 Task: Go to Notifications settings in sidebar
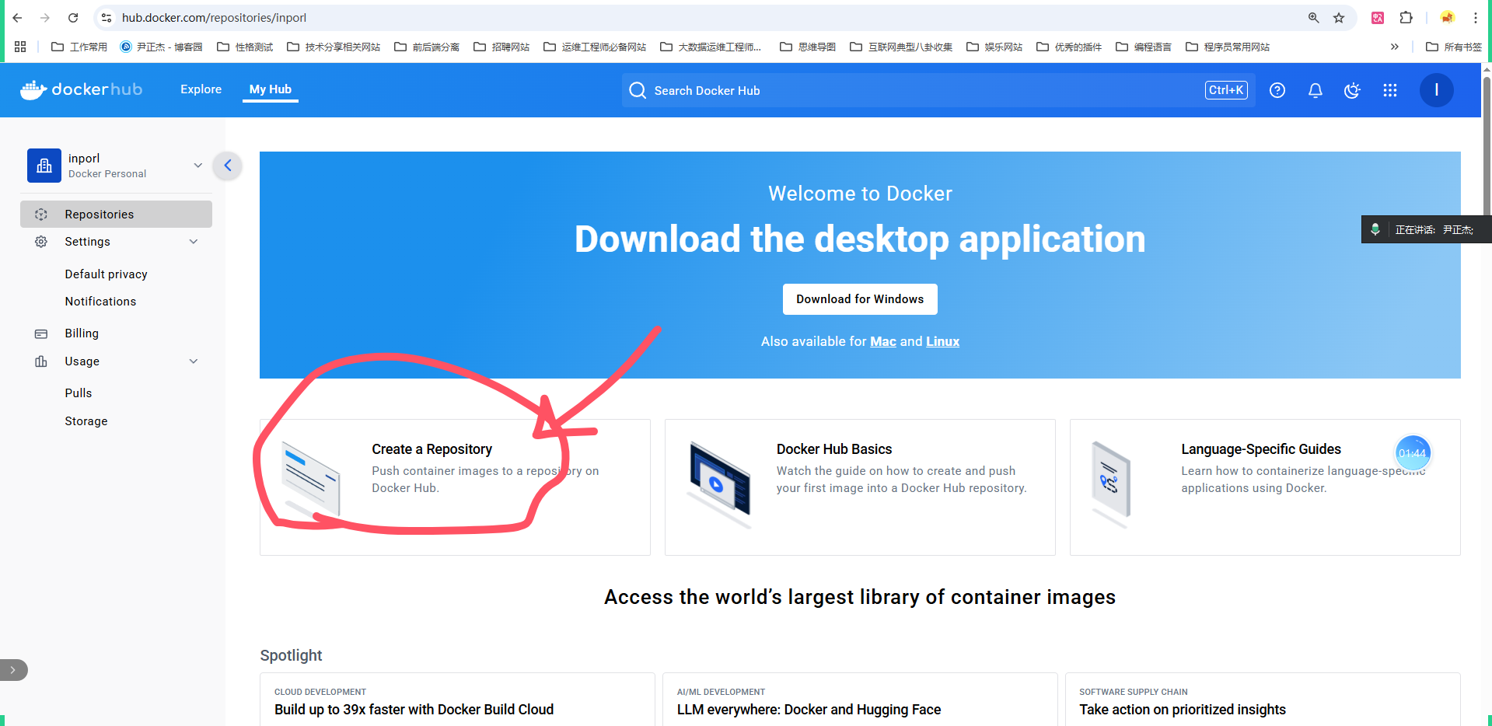(x=100, y=302)
